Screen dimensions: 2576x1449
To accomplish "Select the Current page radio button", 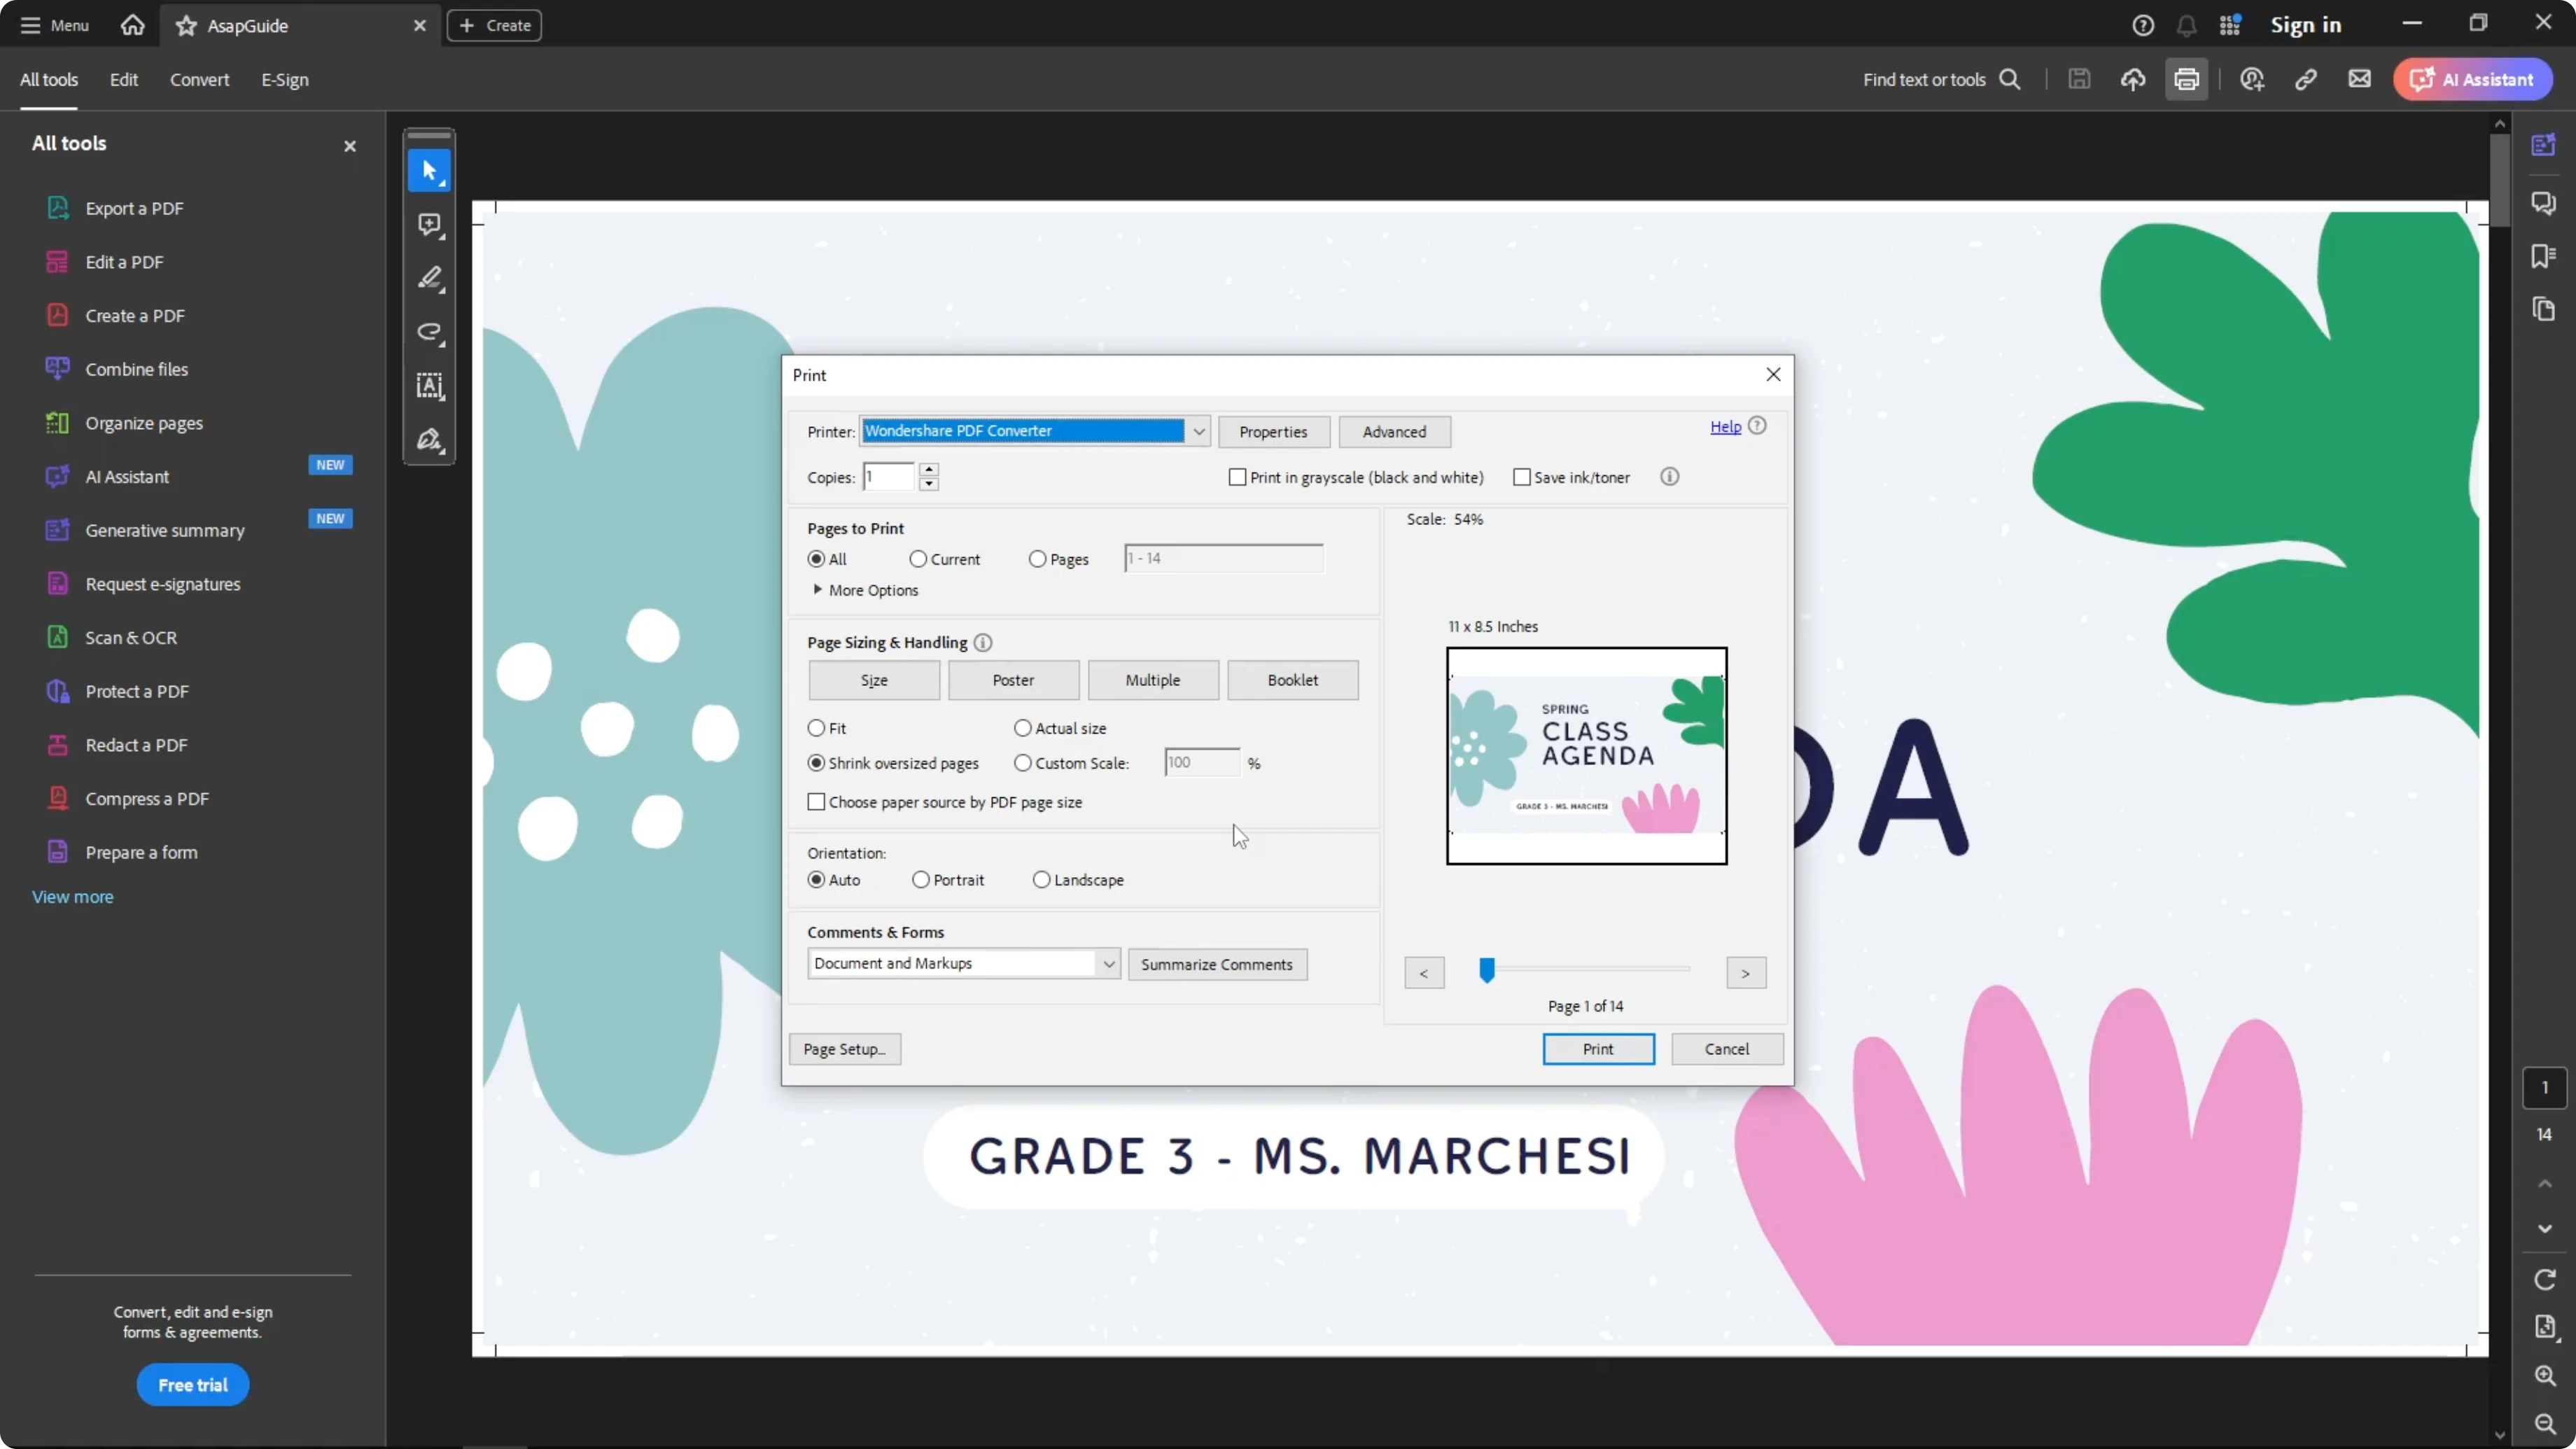I will coord(917,559).
